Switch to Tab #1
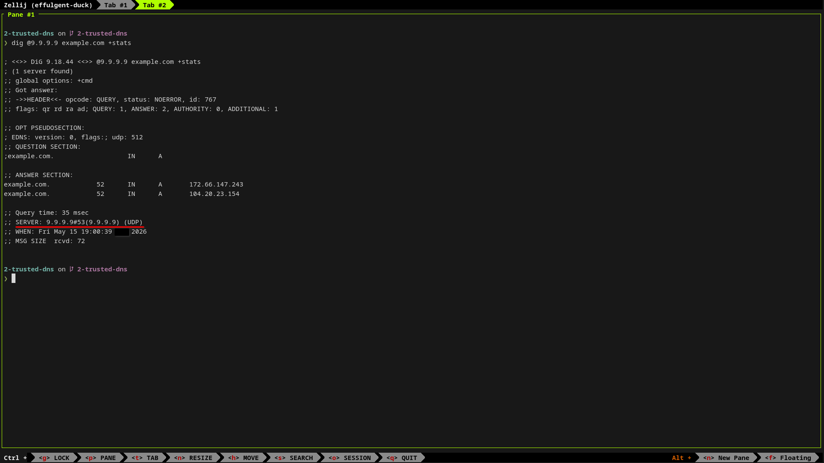 pos(115,5)
